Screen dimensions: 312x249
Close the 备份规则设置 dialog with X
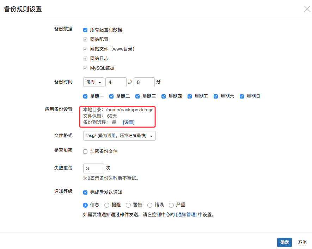point(307,9)
